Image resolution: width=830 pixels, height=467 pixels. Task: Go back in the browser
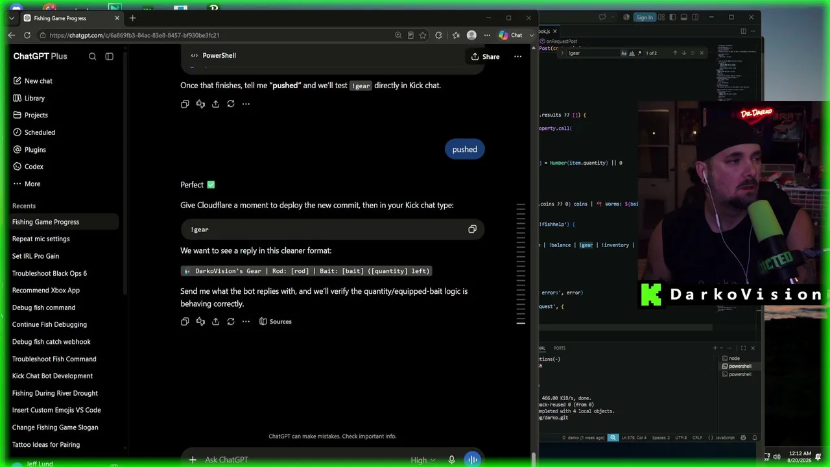(11, 36)
